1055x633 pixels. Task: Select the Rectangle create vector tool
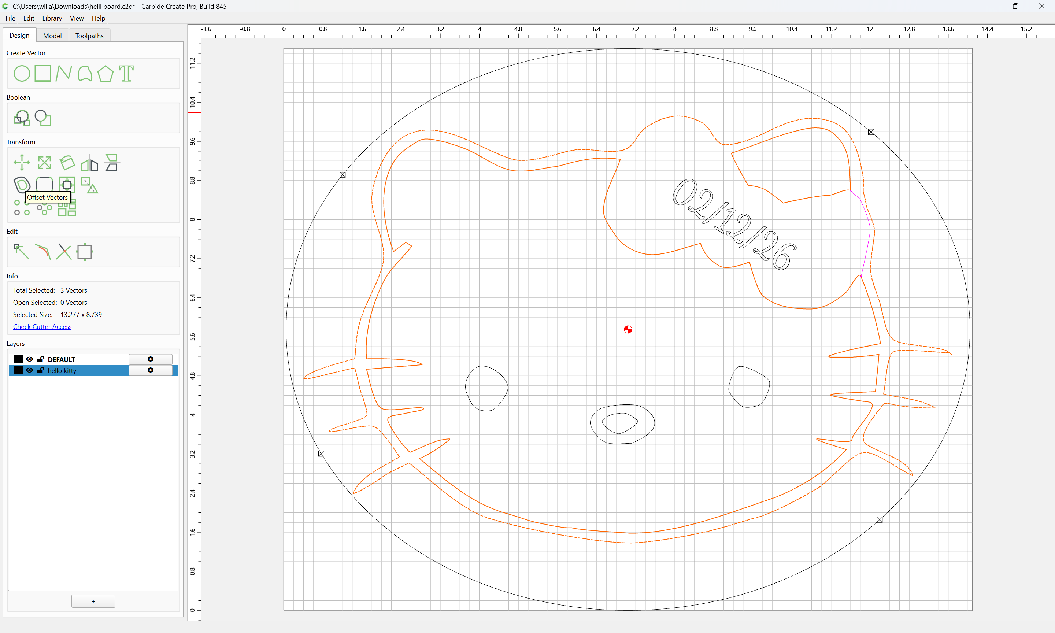tap(42, 73)
